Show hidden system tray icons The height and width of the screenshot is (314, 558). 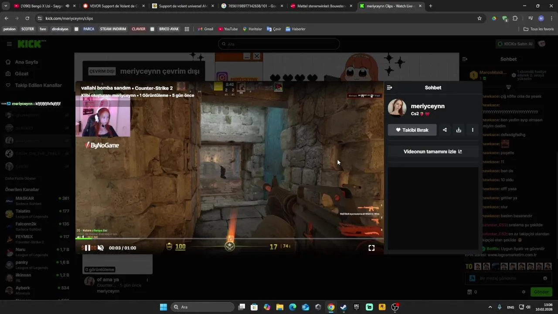pyautogui.click(x=490, y=307)
